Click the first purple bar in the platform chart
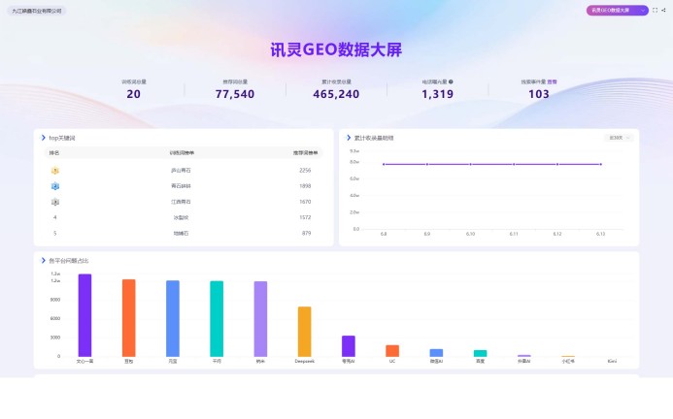The image size is (673, 419). tap(85, 315)
